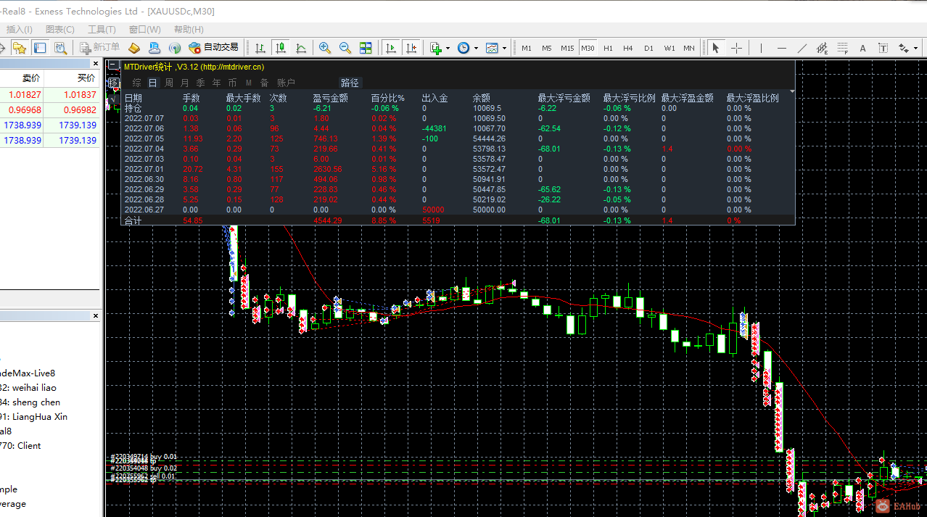The height and width of the screenshot is (517, 927).
Task: Switch chart to line chart mode
Action: pyautogui.click(x=301, y=48)
